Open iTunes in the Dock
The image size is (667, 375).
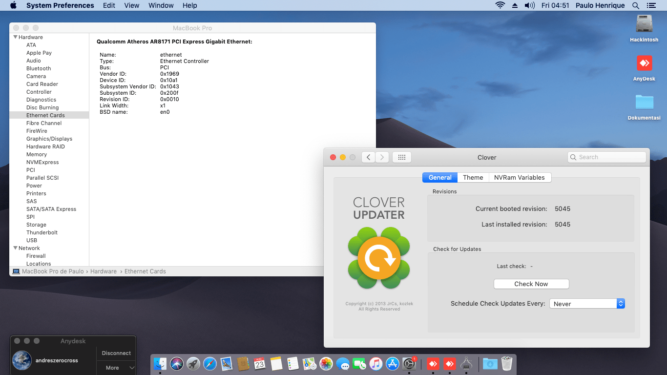click(376, 363)
